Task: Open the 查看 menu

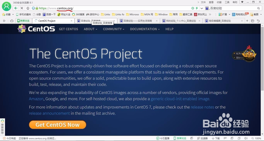Action: tap(211, 2)
